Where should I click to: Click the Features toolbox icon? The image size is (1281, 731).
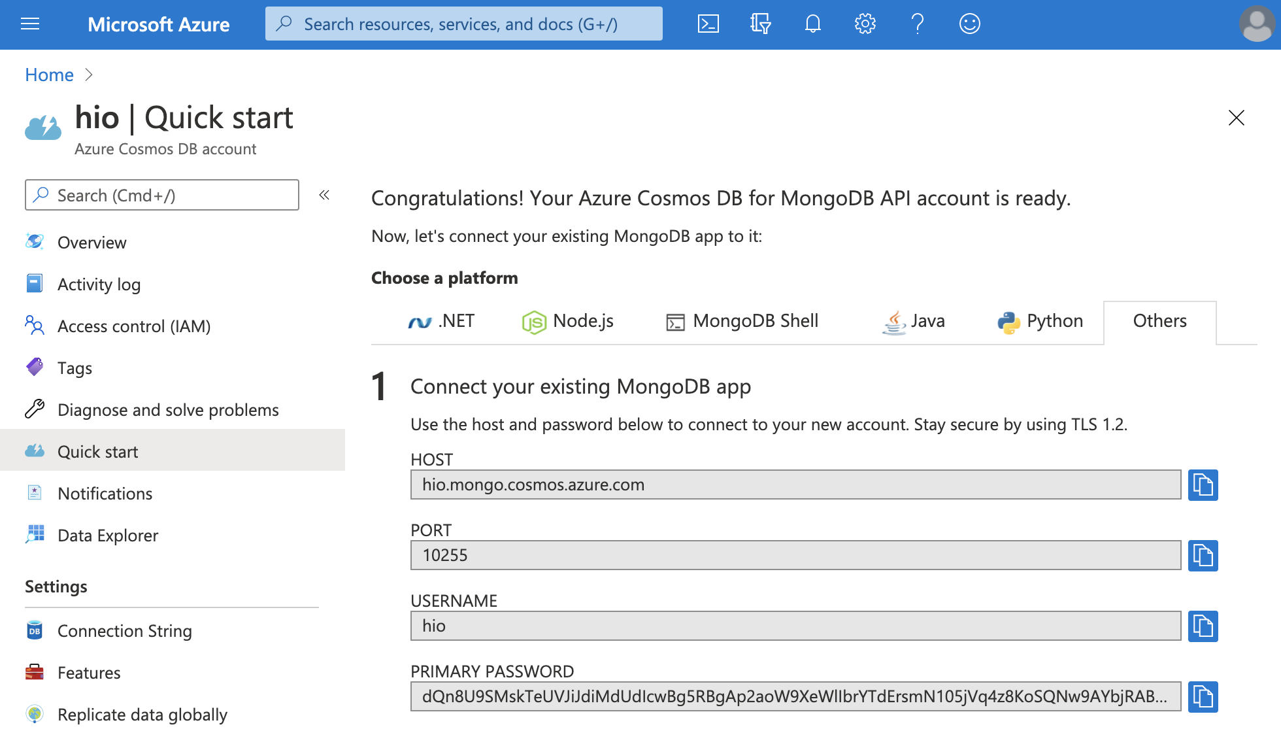click(35, 672)
